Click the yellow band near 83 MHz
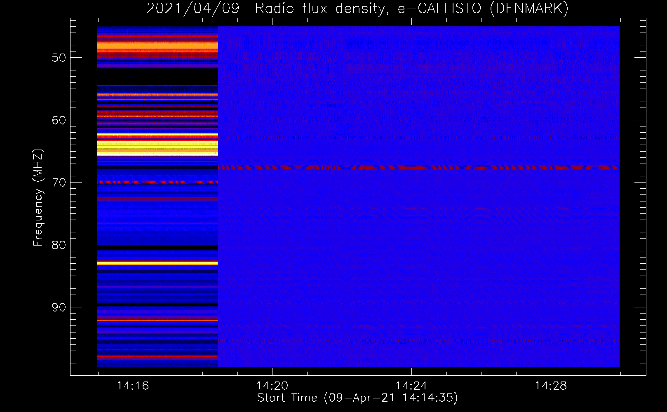Image resolution: width=667 pixels, height=412 pixels. [x=157, y=263]
